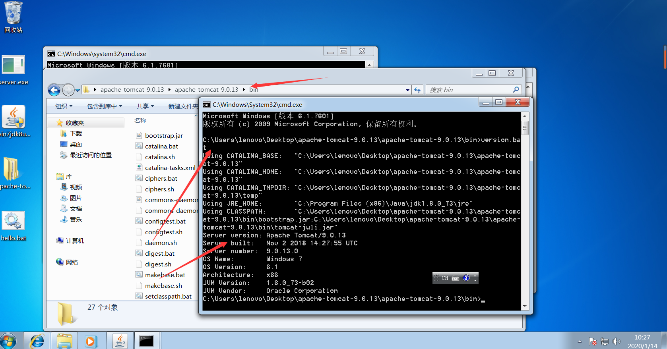Open Windows Explorer taskbar icon
This screenshot has width=667, height=349.
click(64, 341)
